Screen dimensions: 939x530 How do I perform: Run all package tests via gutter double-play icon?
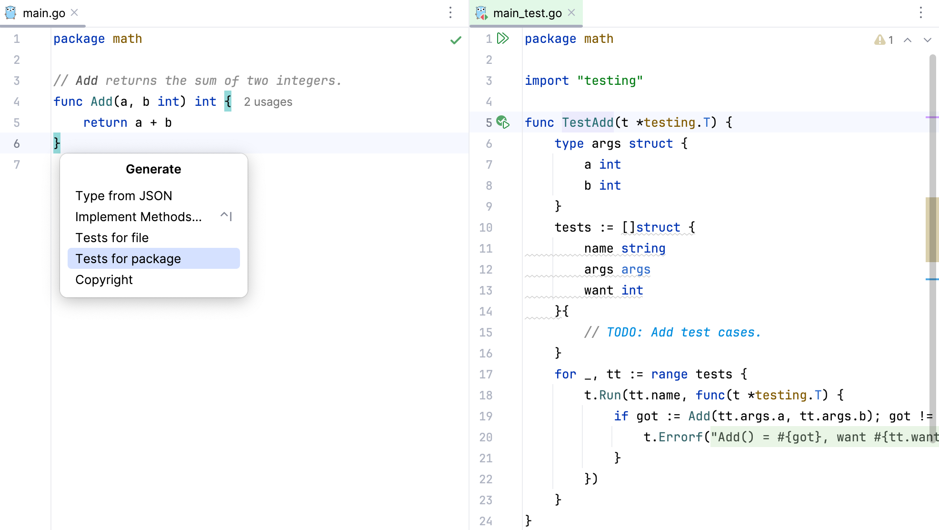pyautogui.click(x=502, y=39)
